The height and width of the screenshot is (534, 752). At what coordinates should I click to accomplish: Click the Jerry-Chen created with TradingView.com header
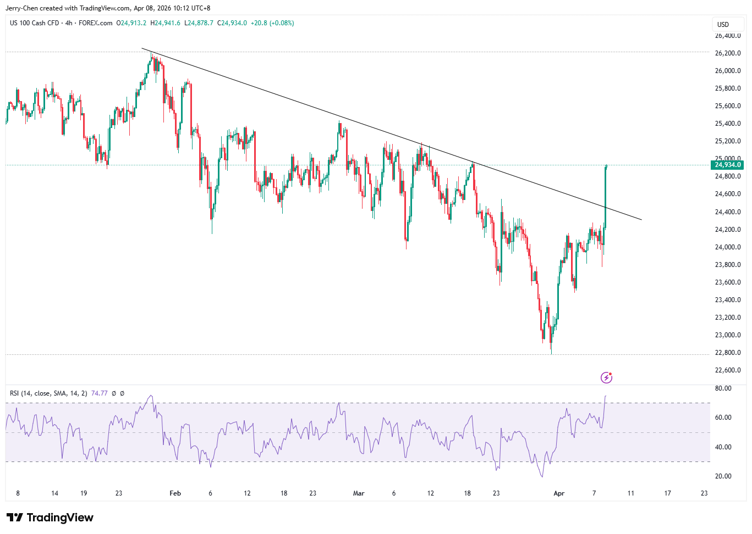pyautogui.click(x=108, y=8)
